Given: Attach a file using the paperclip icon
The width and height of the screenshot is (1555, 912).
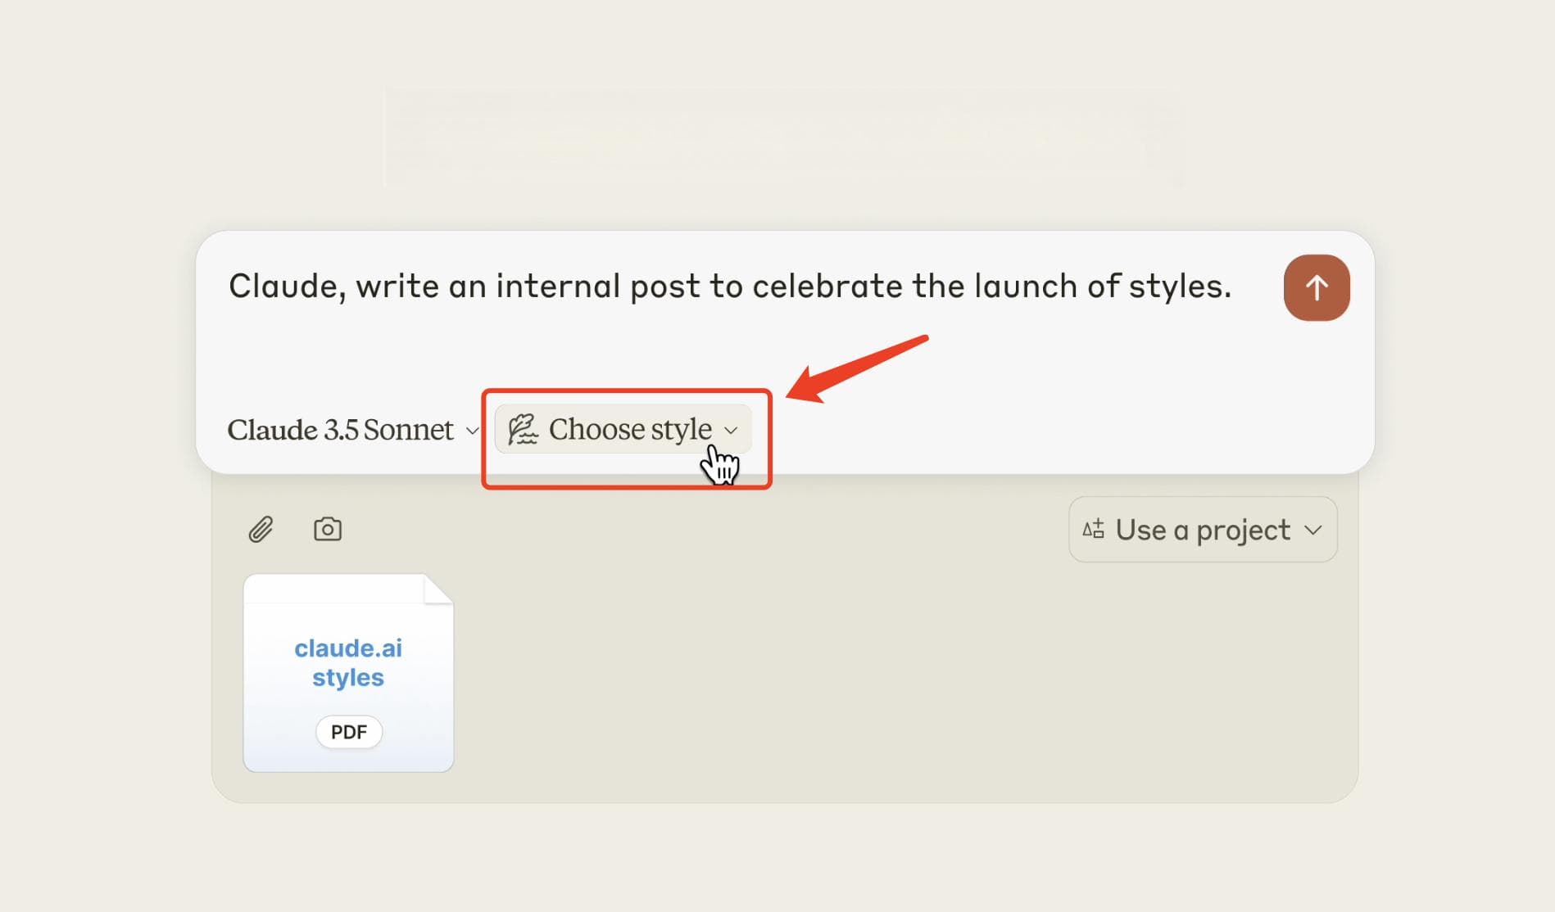Looking at the screenshot, I should click(261, 530).
